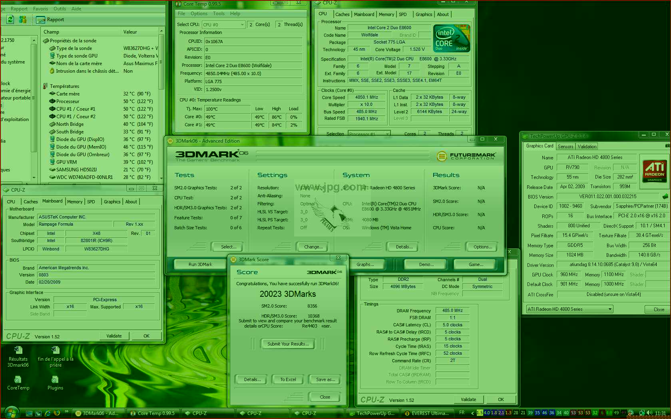Open Caches tab in top CPU-Z window
Screen dimensions: 671x419
pyautogui.click(x=342, y=14)
